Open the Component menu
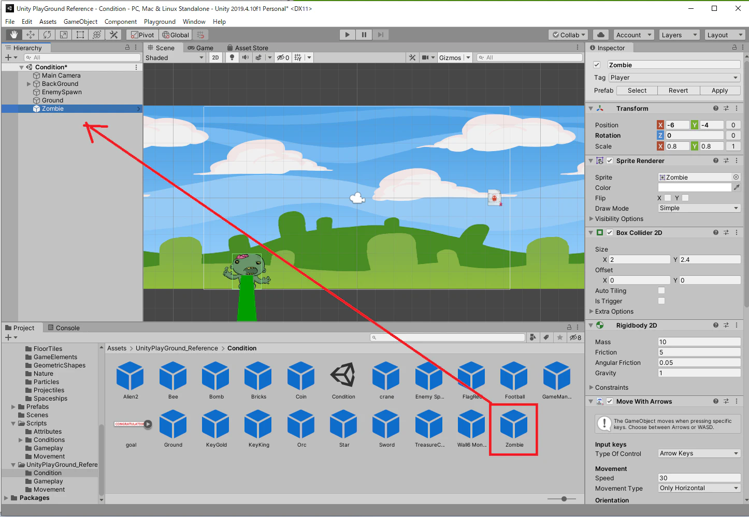This screenshot has width=749, height=517. (121, 22)
